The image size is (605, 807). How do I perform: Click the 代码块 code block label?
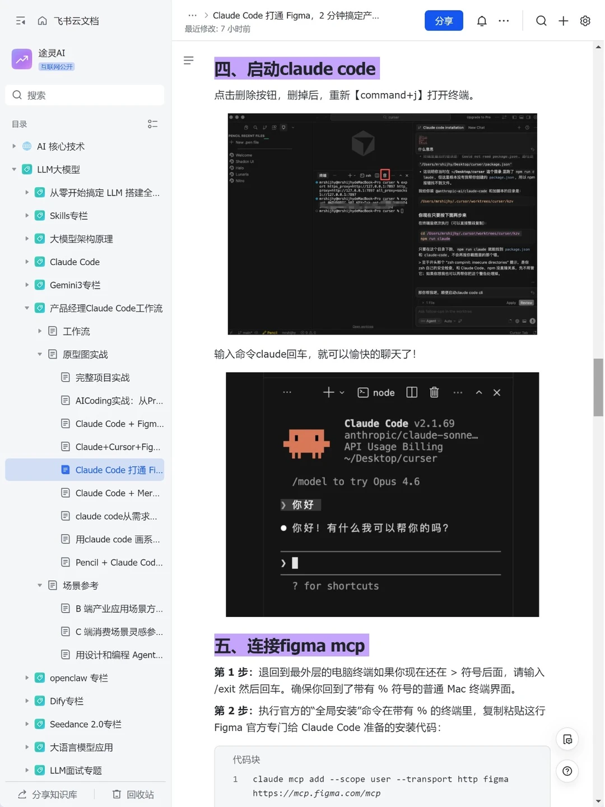click(246, 759)
